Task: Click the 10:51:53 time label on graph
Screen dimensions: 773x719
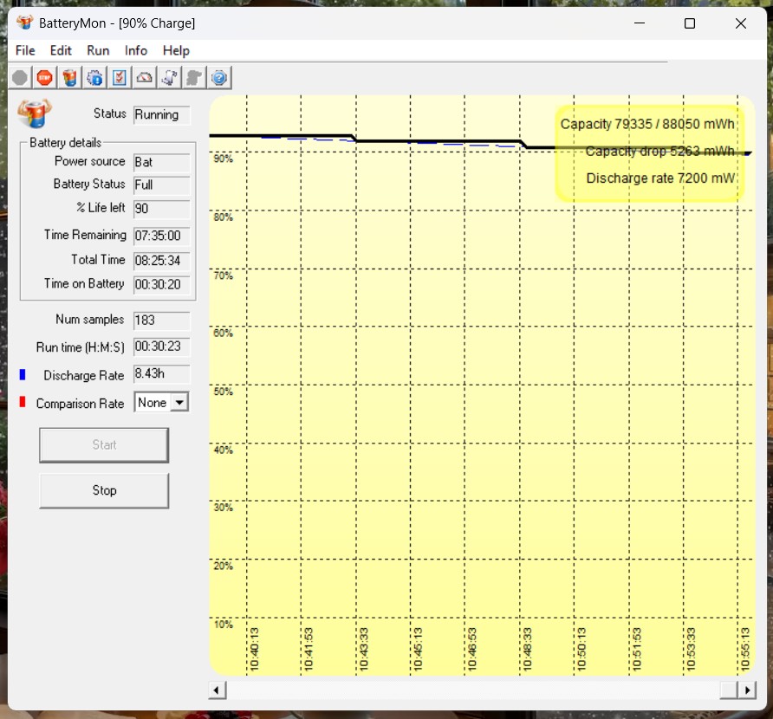Action: pyautogui.click(x=636, y=649)
